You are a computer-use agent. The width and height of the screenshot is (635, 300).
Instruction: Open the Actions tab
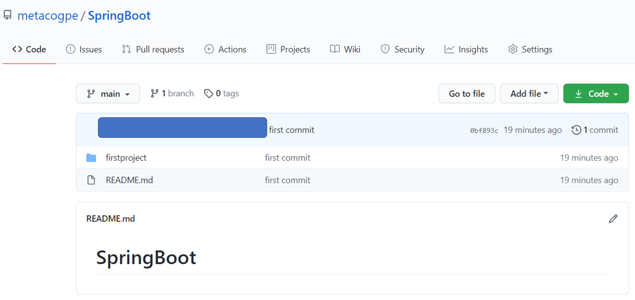tap(225, 49)
